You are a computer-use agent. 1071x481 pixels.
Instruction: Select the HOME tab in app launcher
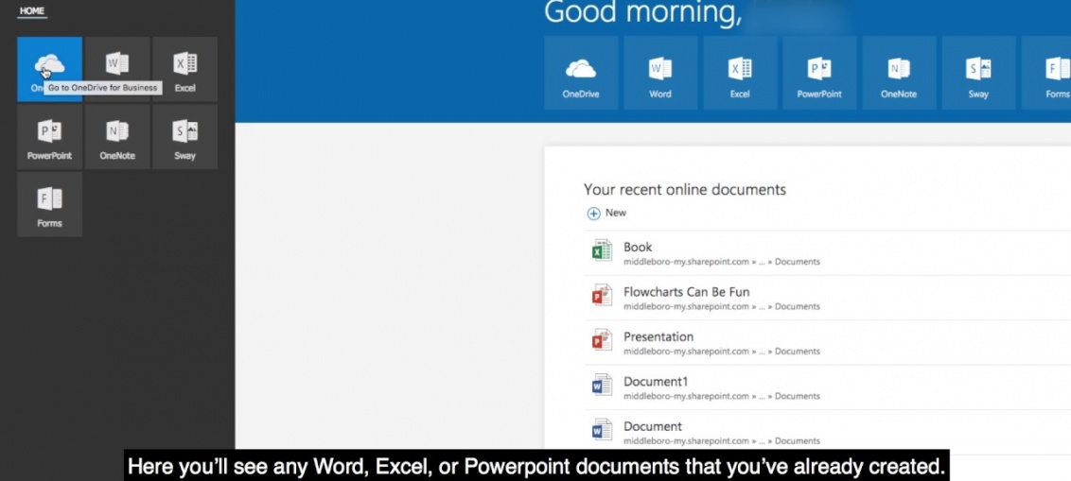coord(32,11)
